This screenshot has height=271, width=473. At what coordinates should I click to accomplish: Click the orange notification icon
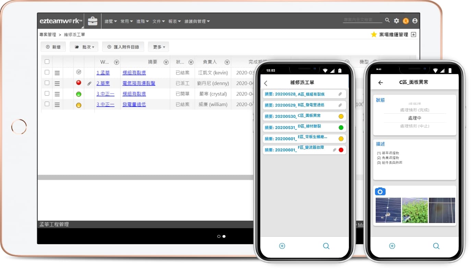pyautogui.click(x=406, y=21)
